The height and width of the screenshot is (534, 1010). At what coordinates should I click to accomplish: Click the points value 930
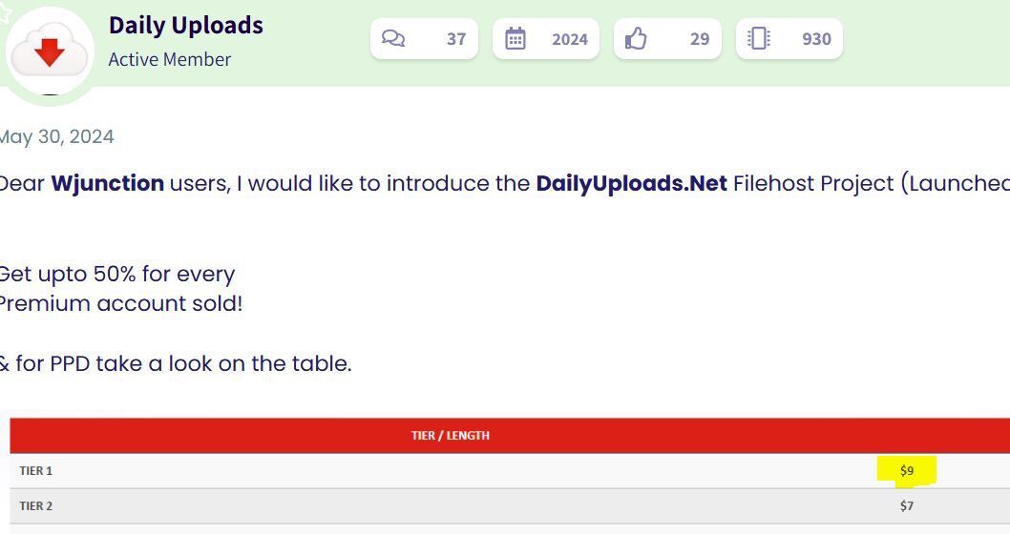click(816, 39)
